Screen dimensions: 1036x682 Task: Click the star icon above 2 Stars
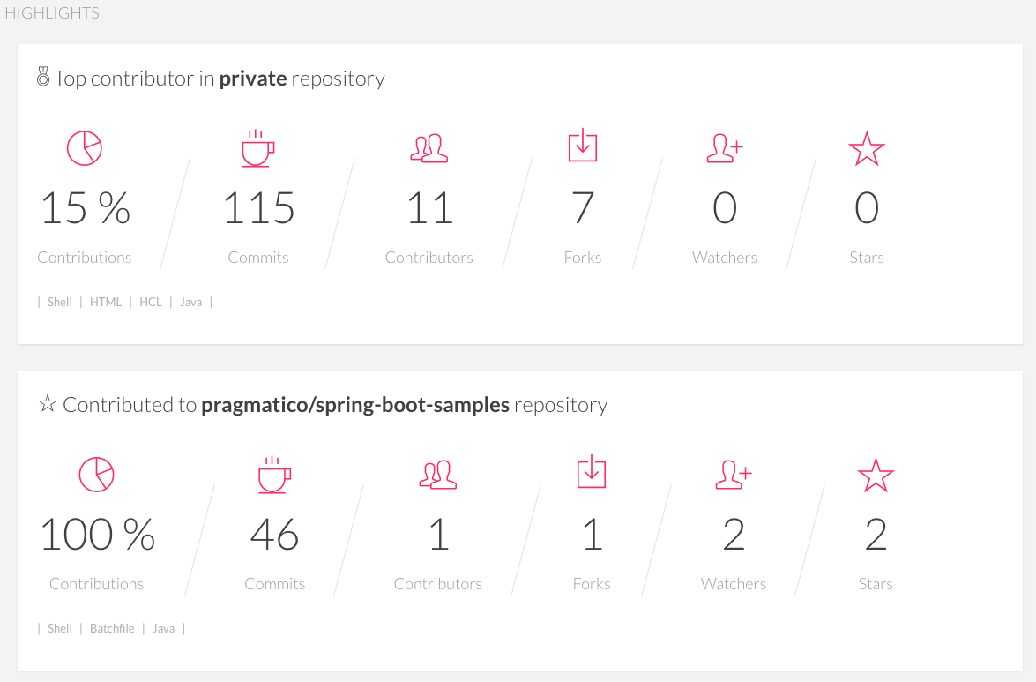(x=876, y=475)
